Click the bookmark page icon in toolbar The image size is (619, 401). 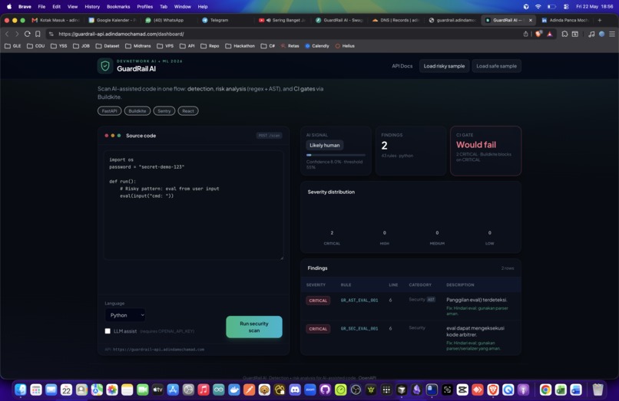38,34
